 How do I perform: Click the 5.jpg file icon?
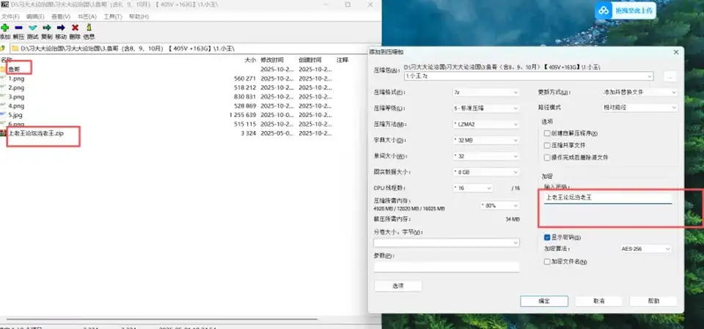3,115
